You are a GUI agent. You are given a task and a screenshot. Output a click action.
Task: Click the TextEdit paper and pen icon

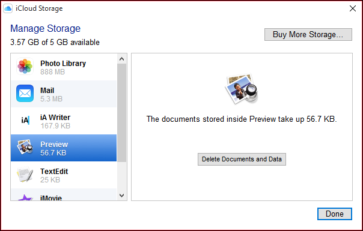coord(25,175)
